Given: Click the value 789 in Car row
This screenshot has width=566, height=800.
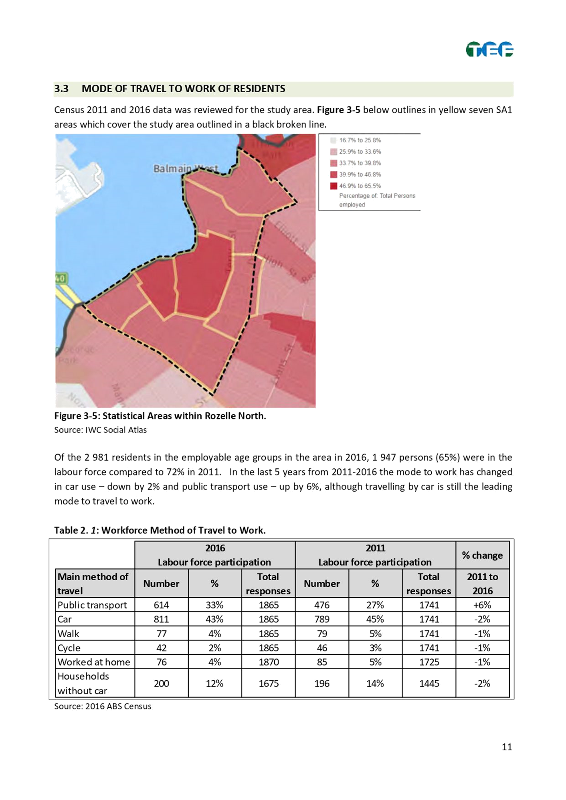Looking at the screenshot, I should [x=322, y=619].
